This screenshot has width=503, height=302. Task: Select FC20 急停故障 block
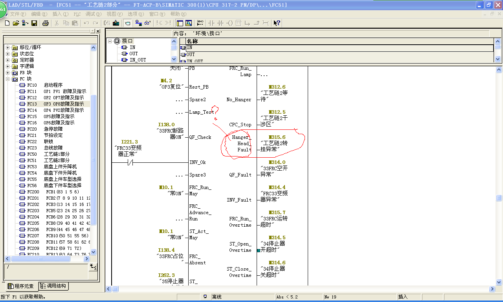click(x=41, y=129)
